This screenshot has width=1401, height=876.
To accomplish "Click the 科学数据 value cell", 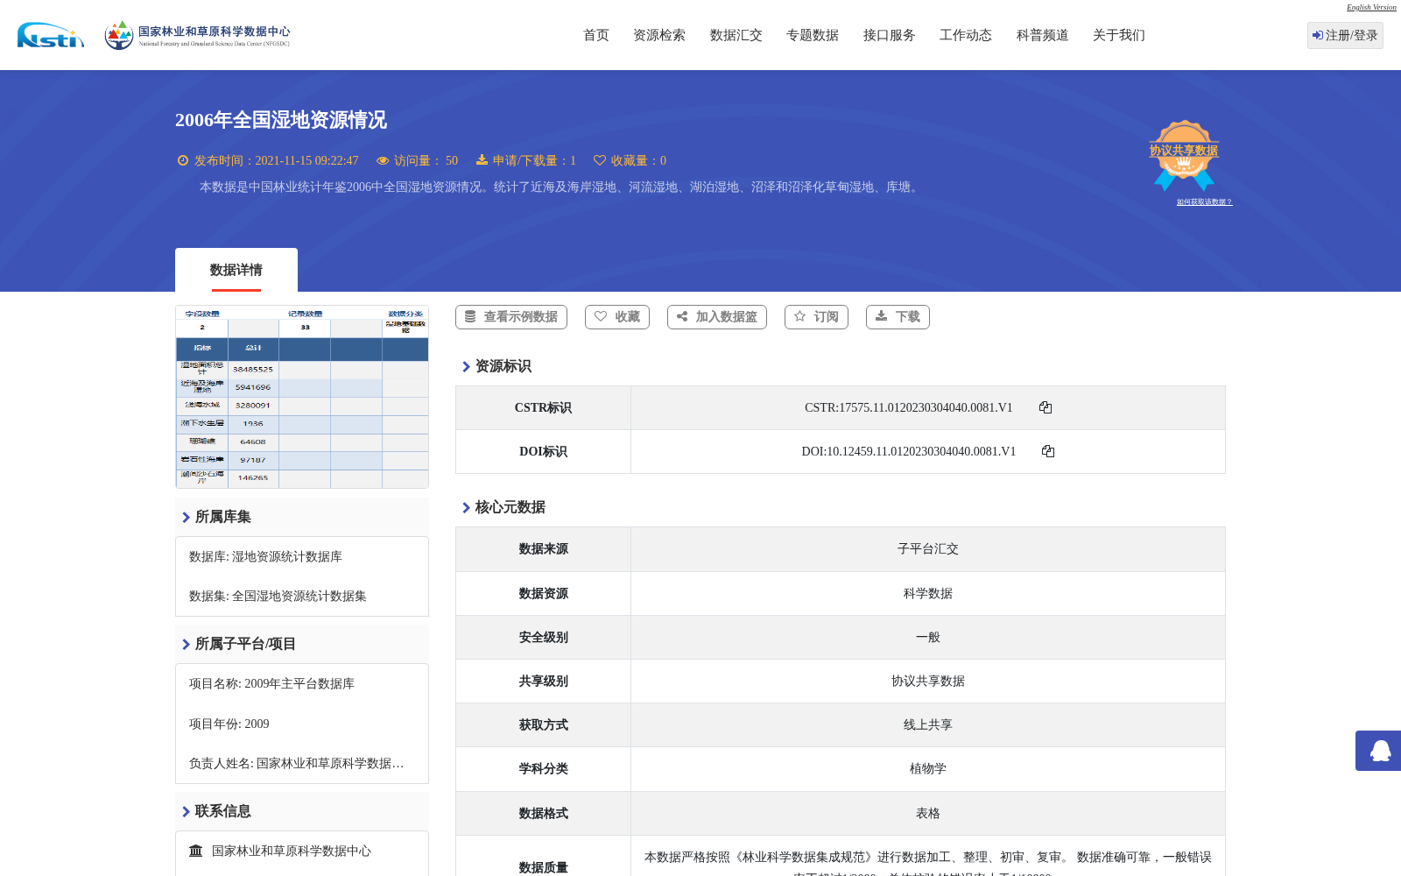I will coord(927,593).
